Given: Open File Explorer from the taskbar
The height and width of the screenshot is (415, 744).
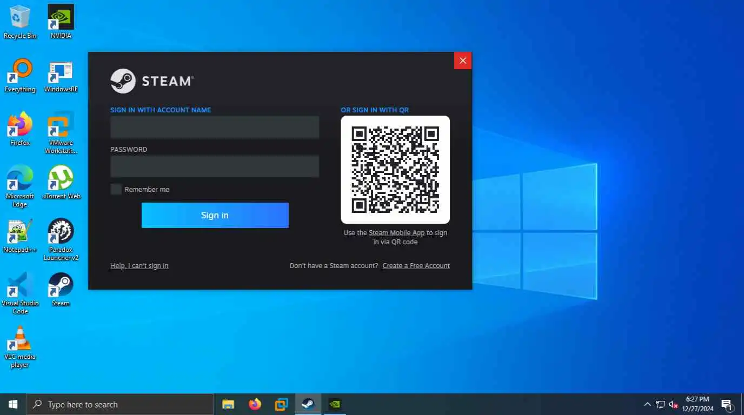Looking at the screenshot, I should (228, 404).
